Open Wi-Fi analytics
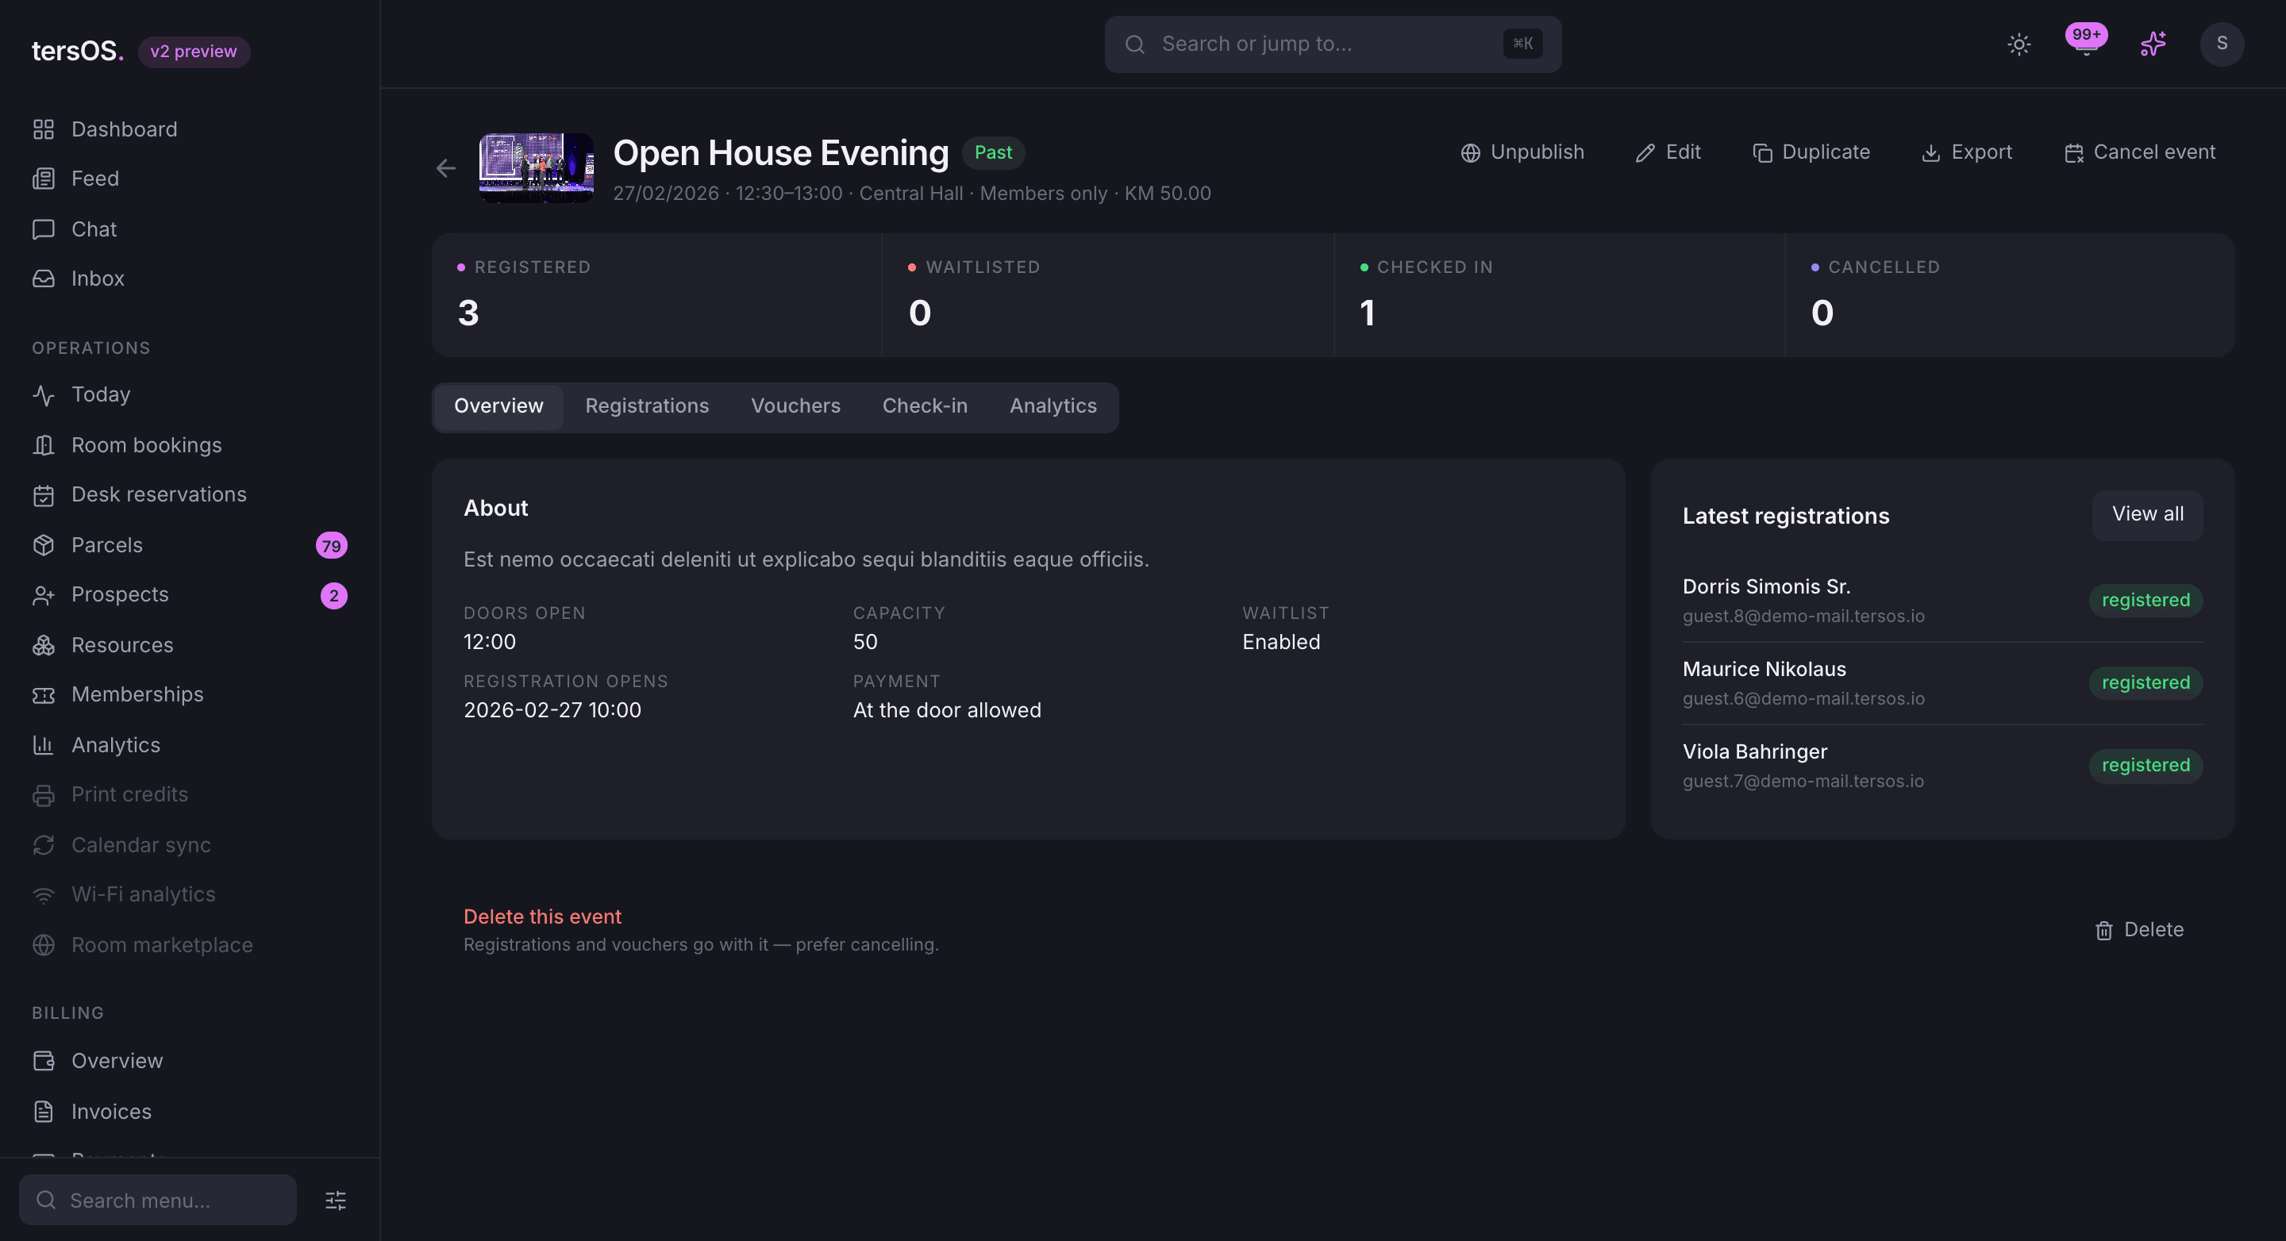The image size is (2286, 1241). pyautogui.click(x=190, y=895)
